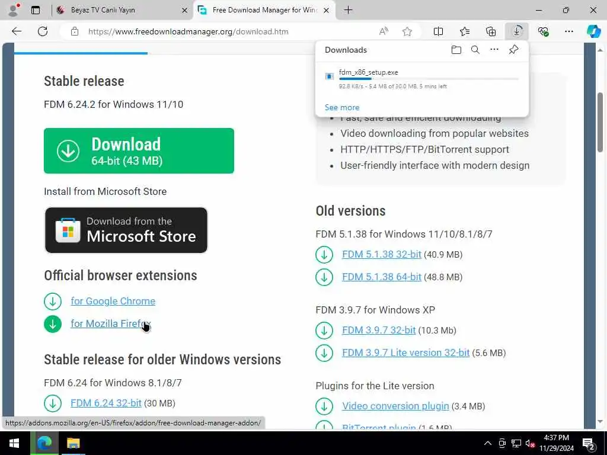The width and height of the screenshot is (607, 455).
Task: Click the Google Chrome extension download icon
Action: (53, 302)
